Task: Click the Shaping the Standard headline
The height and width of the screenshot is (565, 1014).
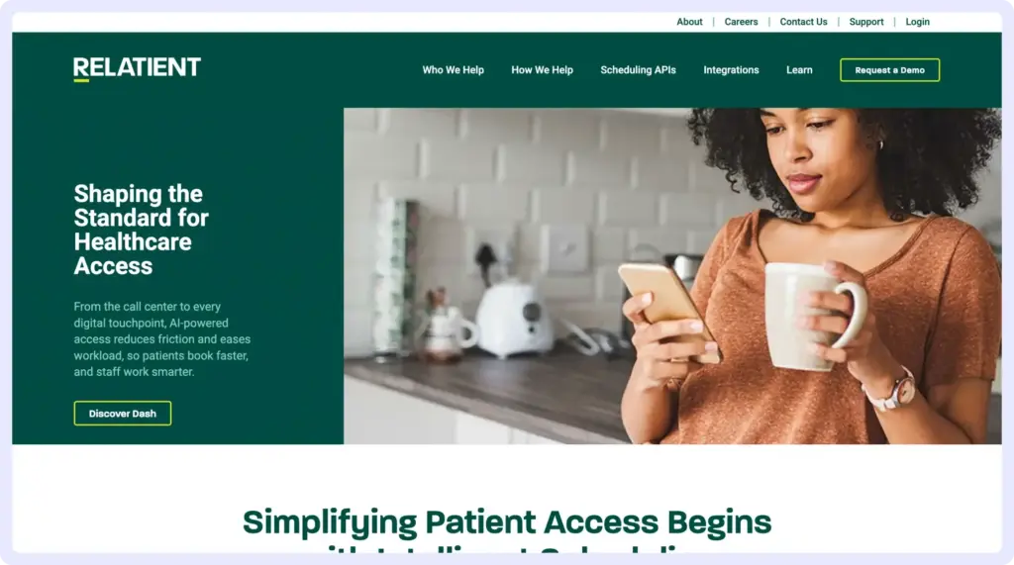Action: pyautogui.click(x=141, y=230)
